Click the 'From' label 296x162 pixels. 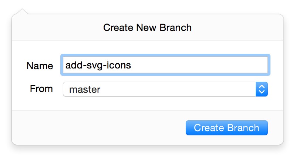[x=41, y=89]
